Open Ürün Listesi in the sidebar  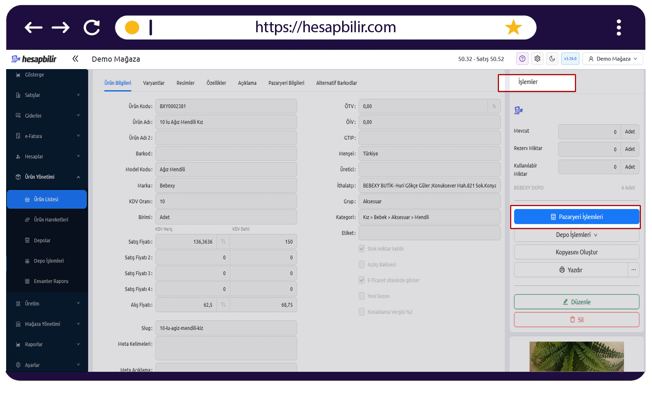(x=47, y=200)
